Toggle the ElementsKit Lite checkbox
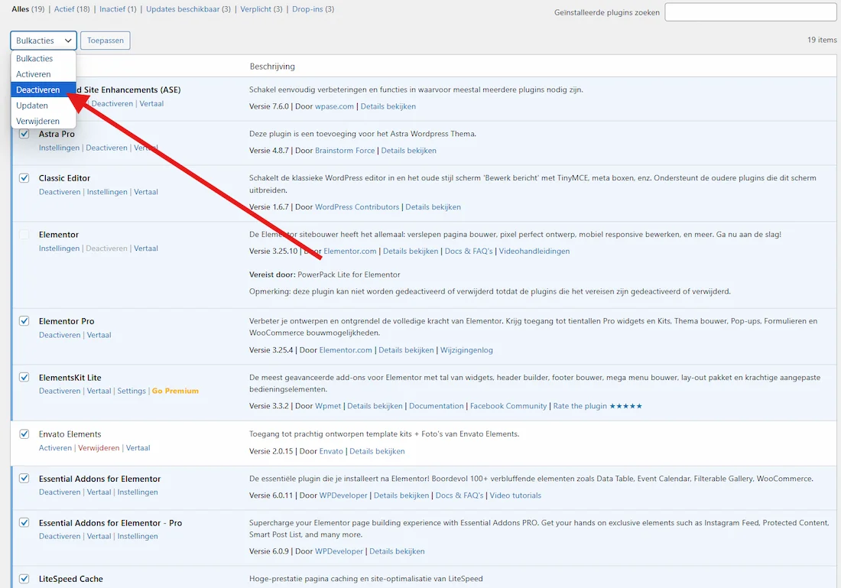This screenshot has height=588, width=841. [x=24, y=378]
